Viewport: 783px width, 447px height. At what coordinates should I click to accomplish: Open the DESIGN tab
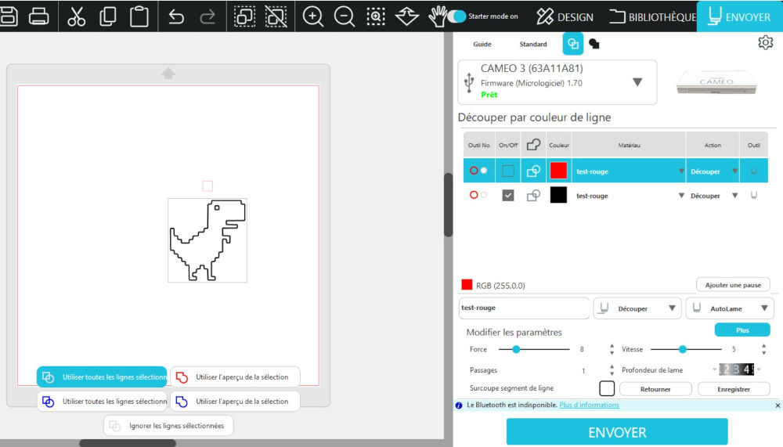565,16
